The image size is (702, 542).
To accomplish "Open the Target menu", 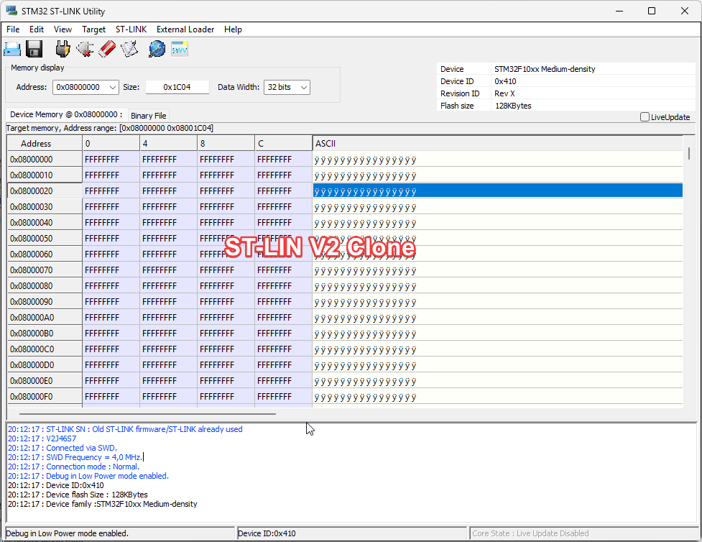I will 93,29.
